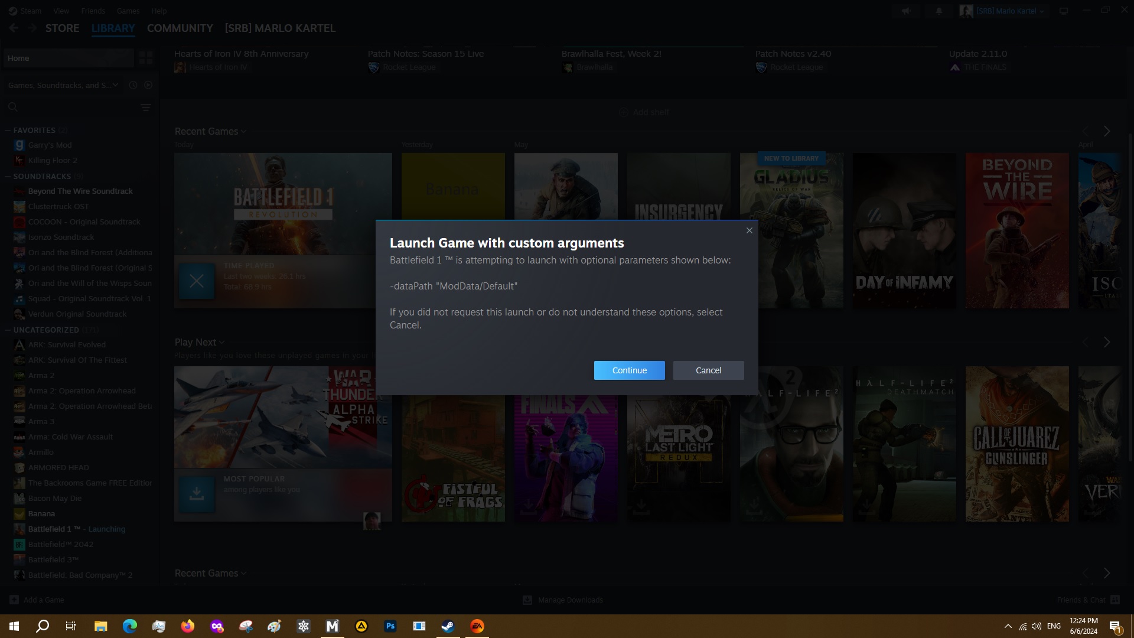This screenshot has width=1134, height=638.
Task: Click the recent activity clock icon
Action: click(133, 85)
